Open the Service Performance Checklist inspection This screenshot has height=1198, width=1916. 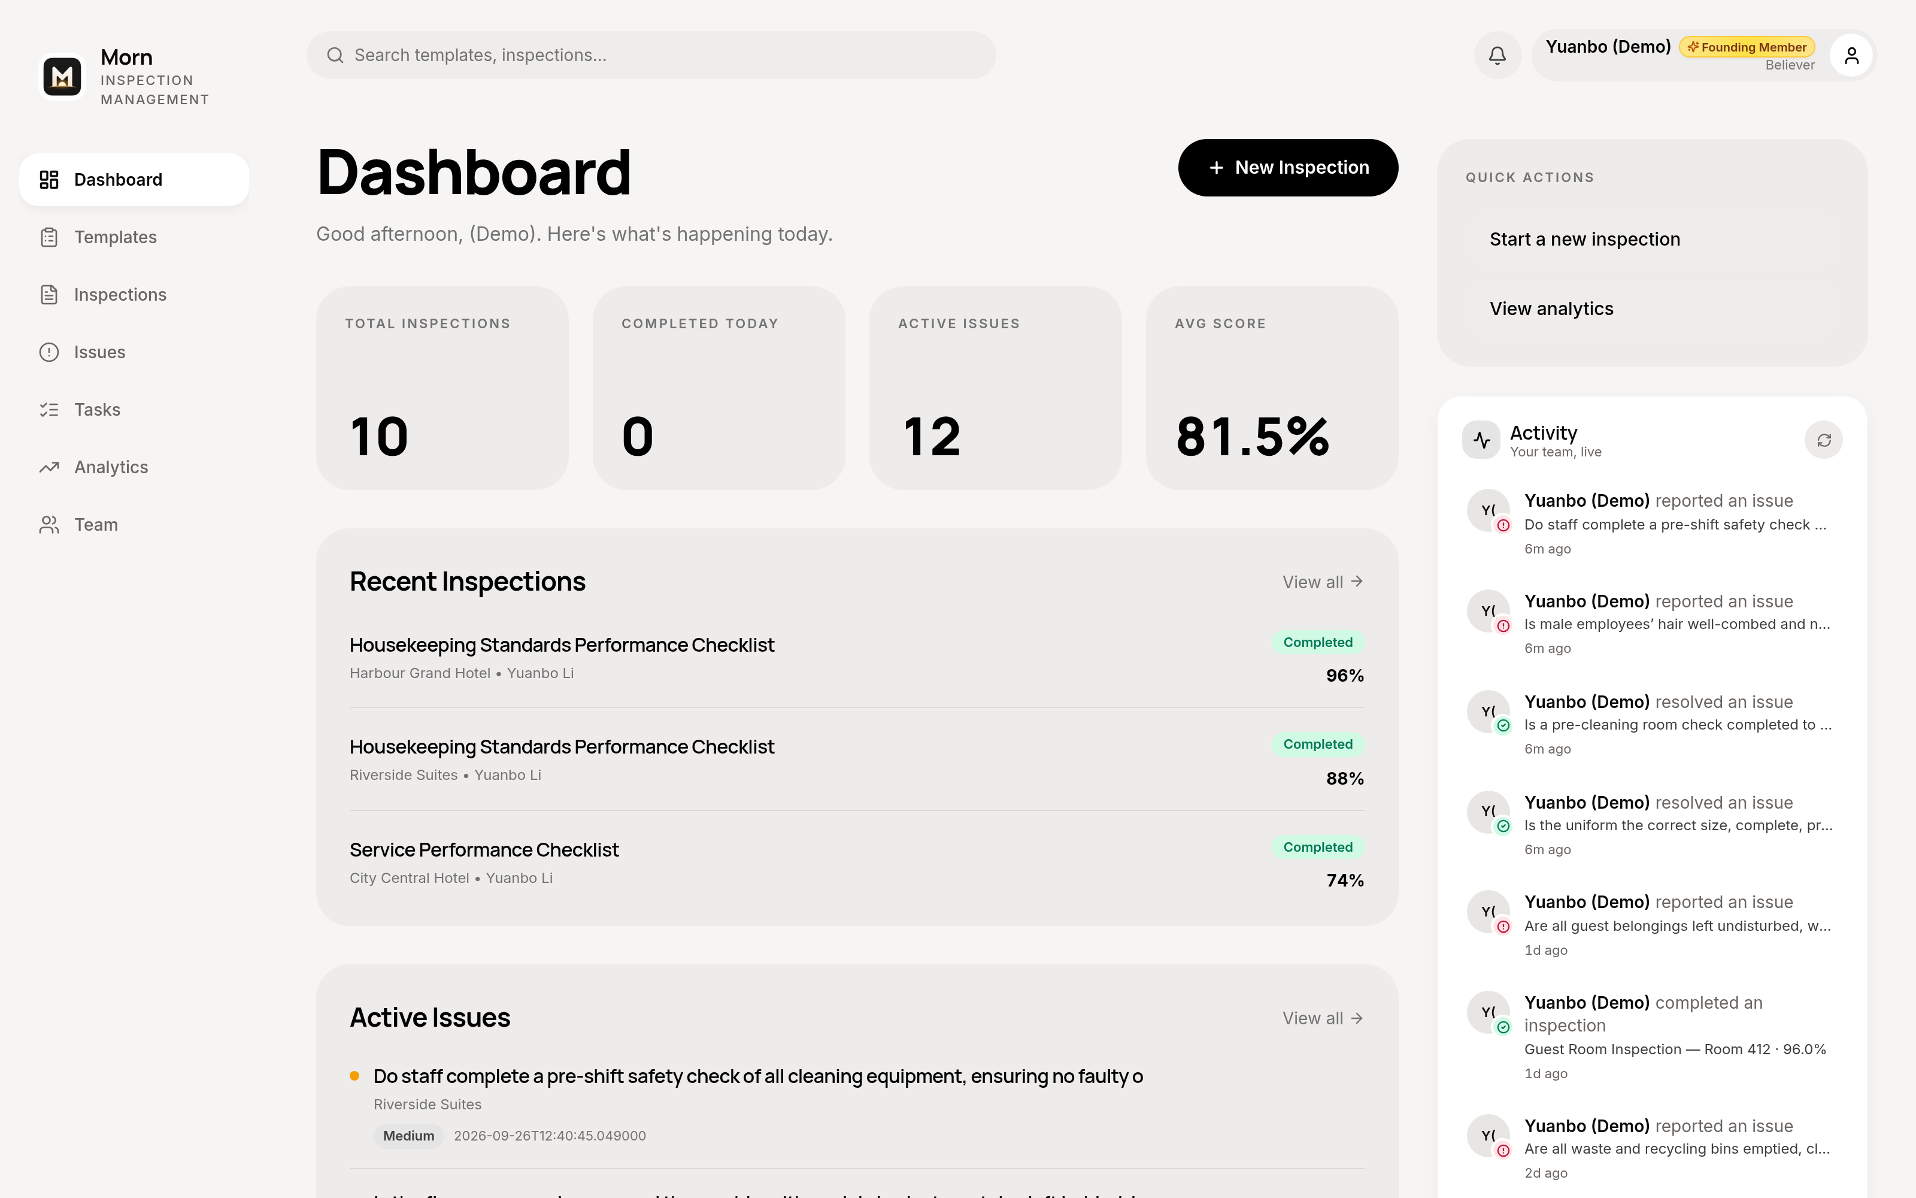click(857, 864)
